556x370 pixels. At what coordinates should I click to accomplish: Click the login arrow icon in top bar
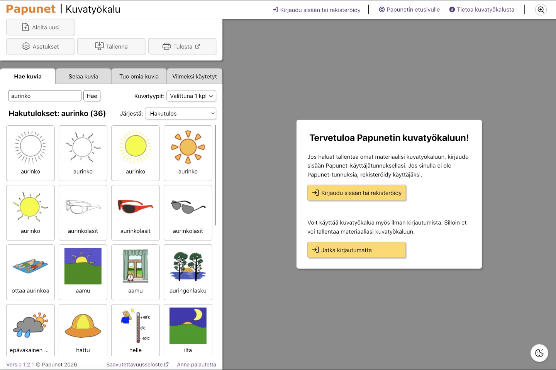pos(275,10)
